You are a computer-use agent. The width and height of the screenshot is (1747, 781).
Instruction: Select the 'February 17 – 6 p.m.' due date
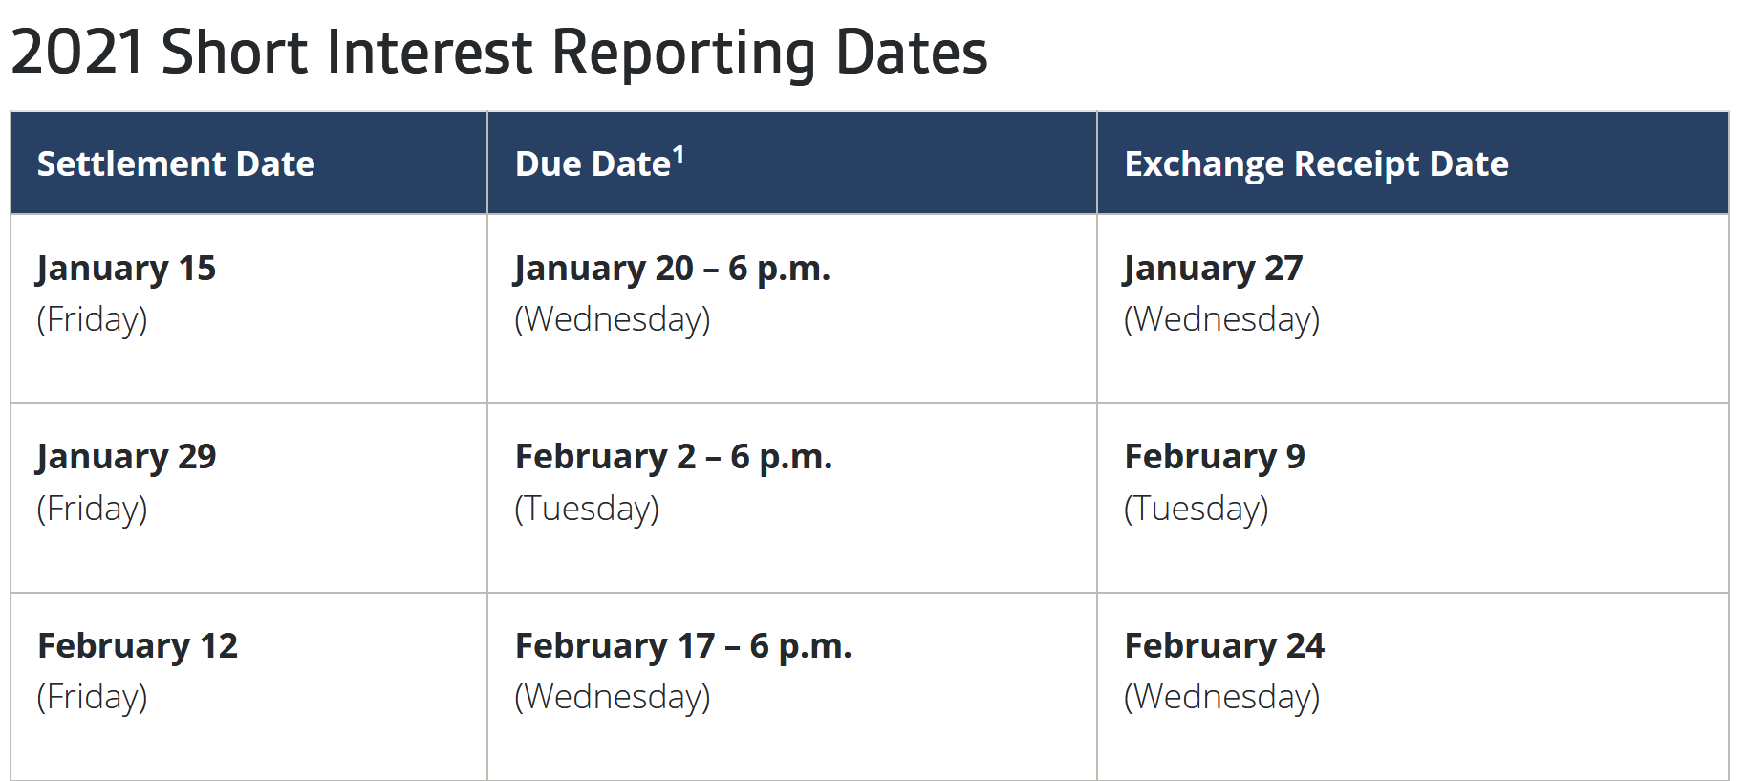682,646
